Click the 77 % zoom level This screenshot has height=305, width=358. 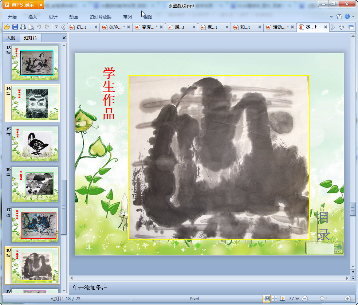pos(294,298)
